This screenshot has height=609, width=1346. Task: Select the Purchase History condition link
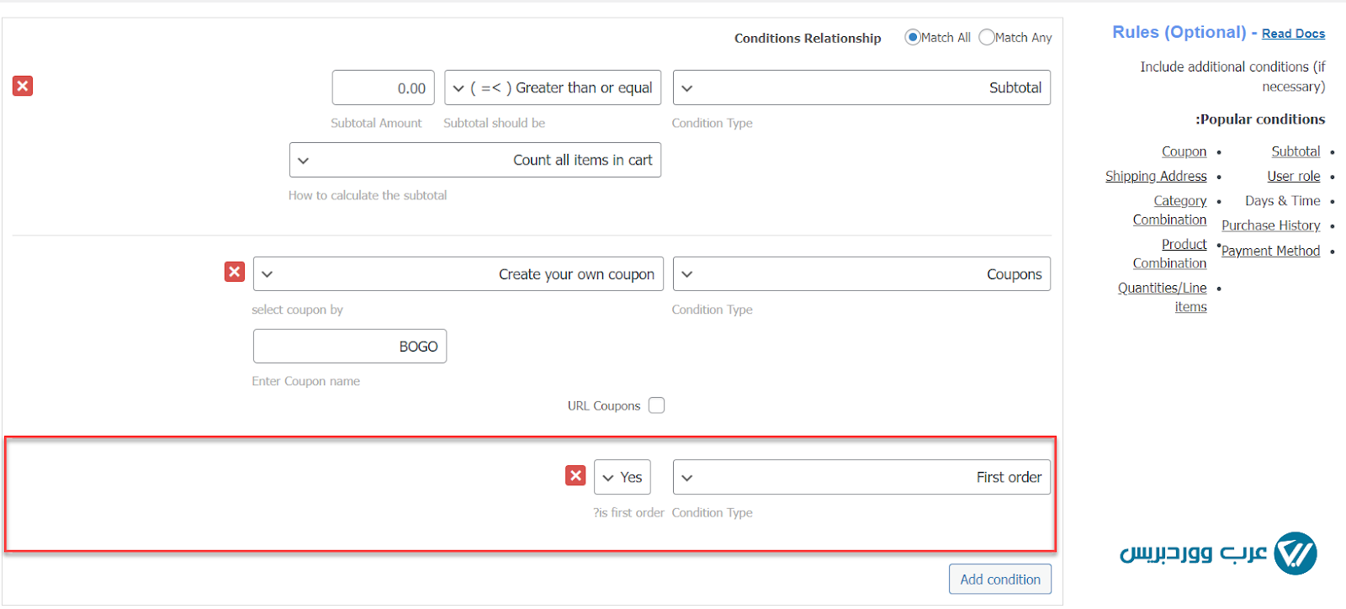[x=1270, y=225]
